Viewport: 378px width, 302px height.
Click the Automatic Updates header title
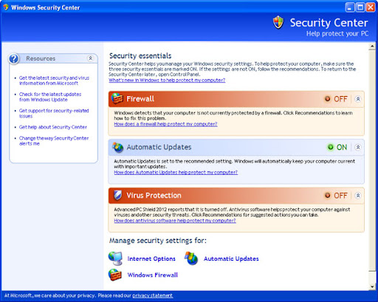(159, 147)
